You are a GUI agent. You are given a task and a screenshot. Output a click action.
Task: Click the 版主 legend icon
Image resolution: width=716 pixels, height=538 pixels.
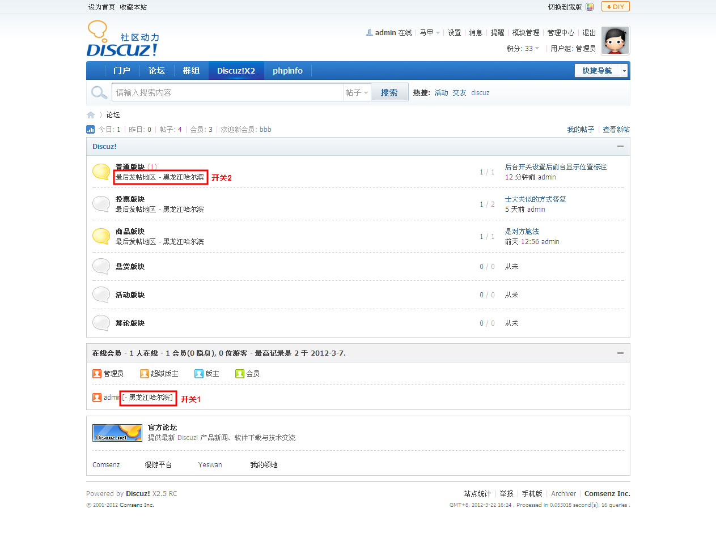point(199,374)
